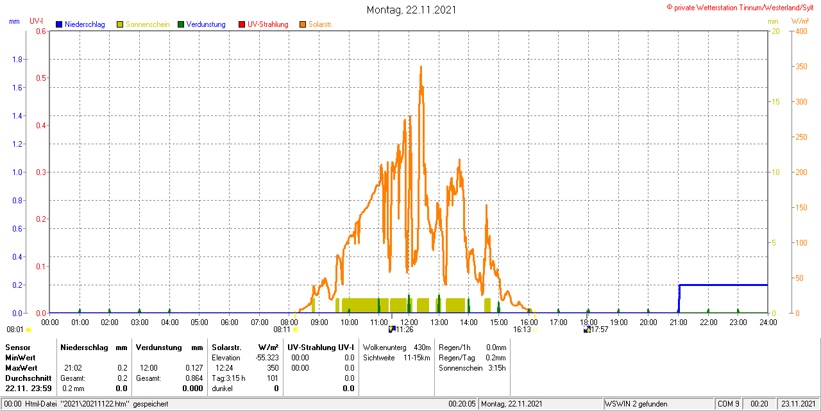Click the Sensor header in the table
Viewport: 821px width, 411px height.
(x=17, y=347)
